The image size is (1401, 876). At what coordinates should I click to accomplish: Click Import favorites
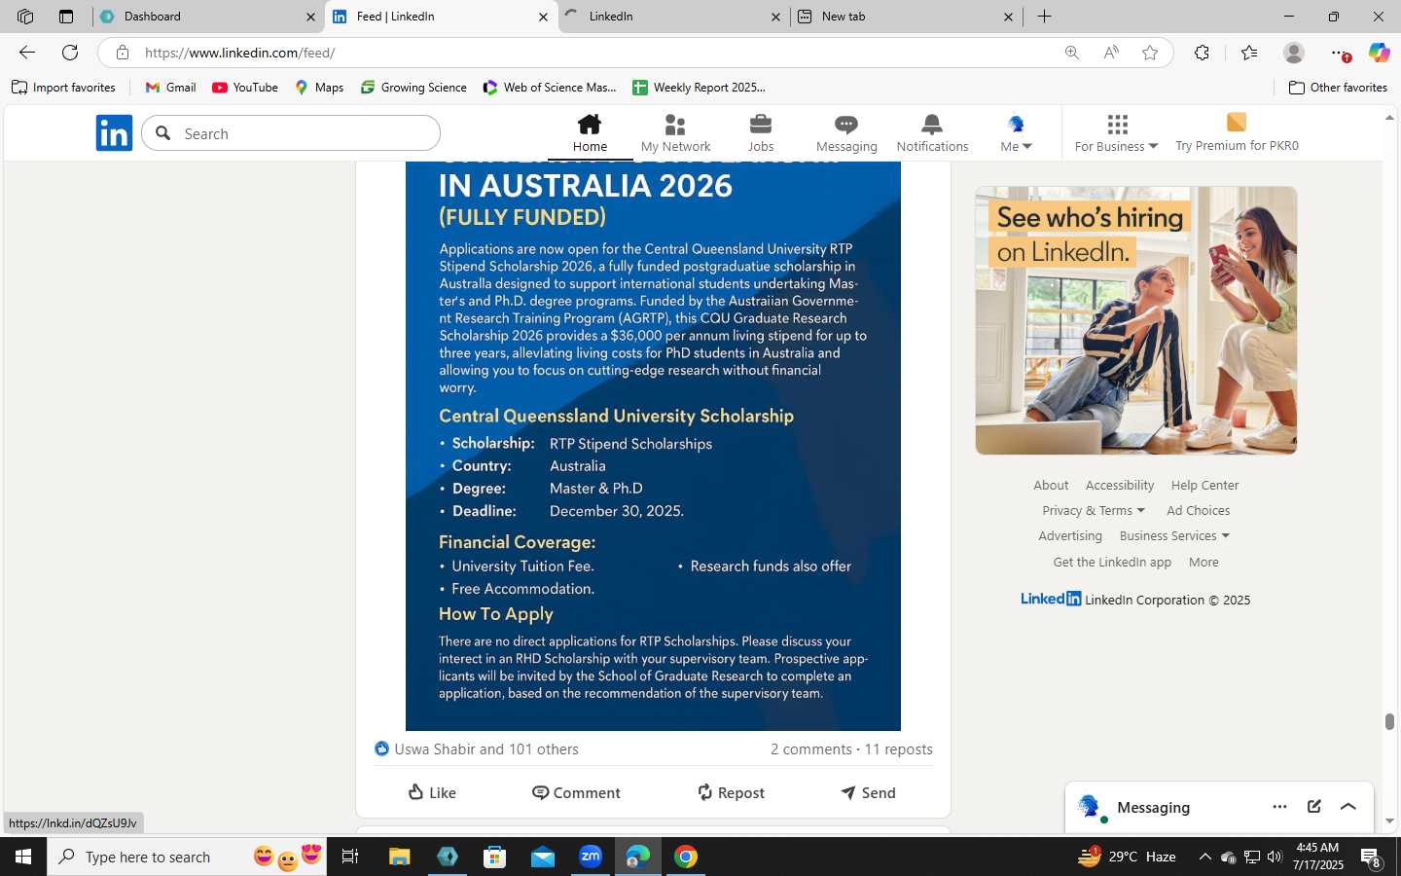[63, 87]
